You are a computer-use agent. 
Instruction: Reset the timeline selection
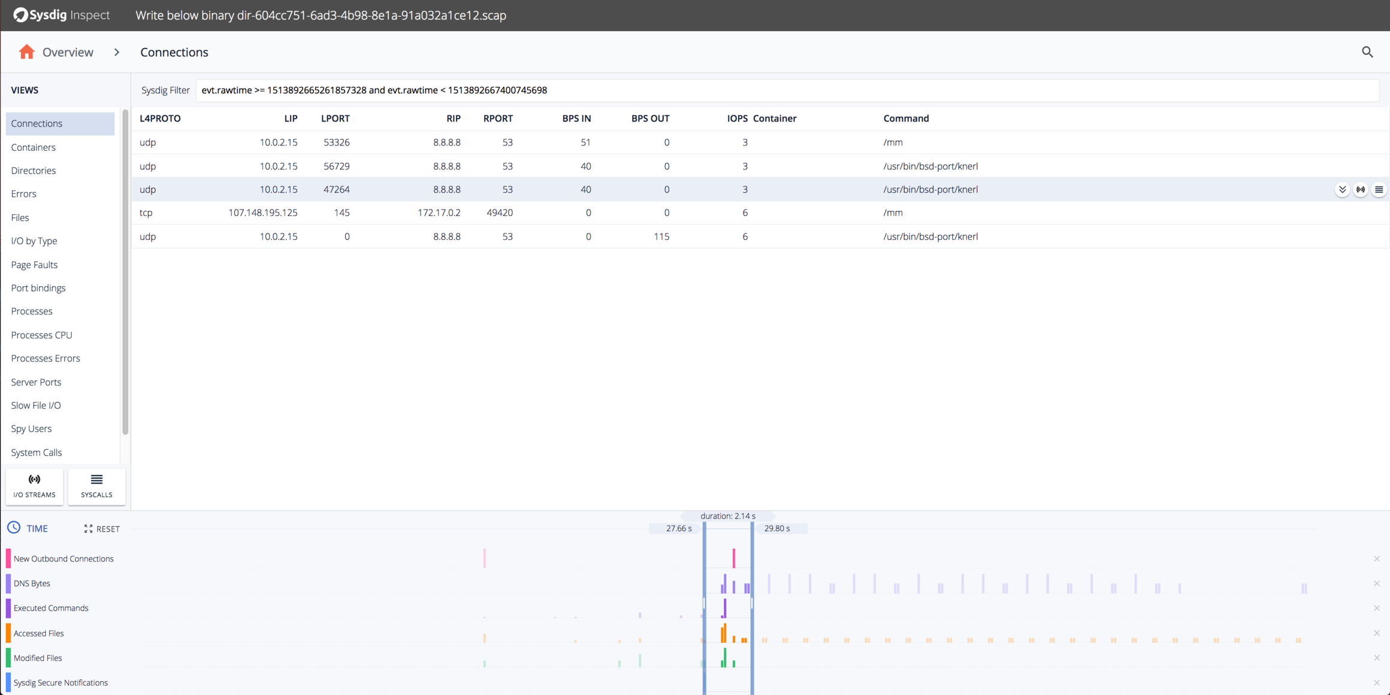[x=102, y=529]
